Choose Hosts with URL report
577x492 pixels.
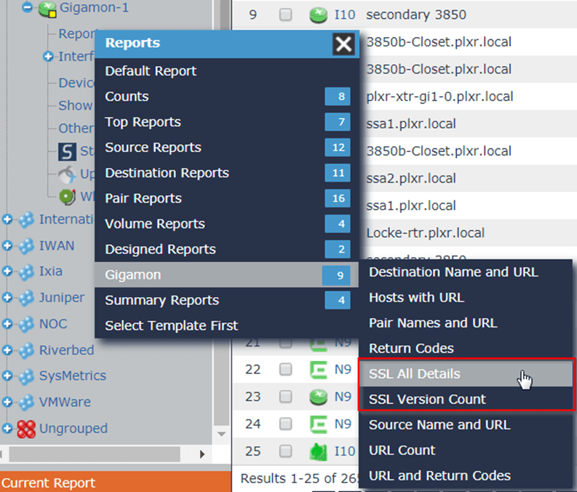tap(466, 298)
